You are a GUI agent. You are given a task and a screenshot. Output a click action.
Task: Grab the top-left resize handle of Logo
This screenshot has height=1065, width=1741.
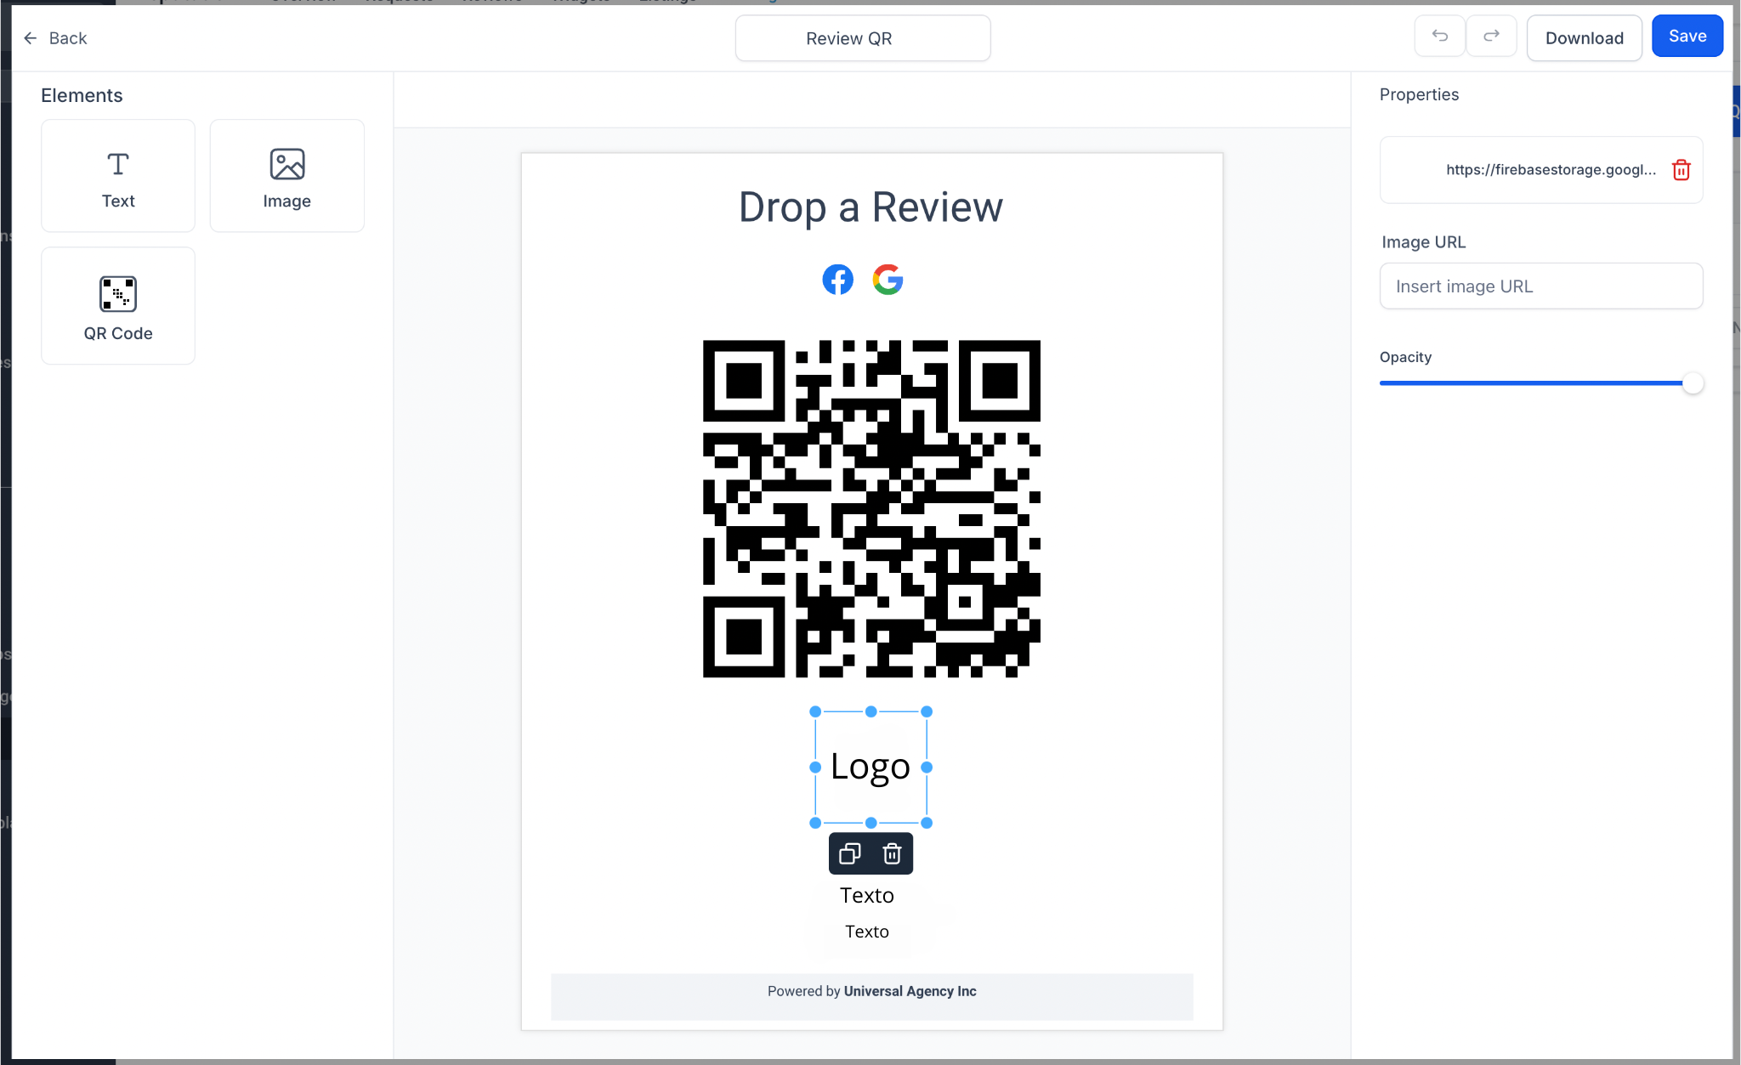815,711
